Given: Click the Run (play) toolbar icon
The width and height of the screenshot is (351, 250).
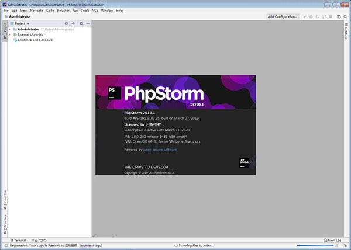Looking at the screenshot, I should coord(304,17).
